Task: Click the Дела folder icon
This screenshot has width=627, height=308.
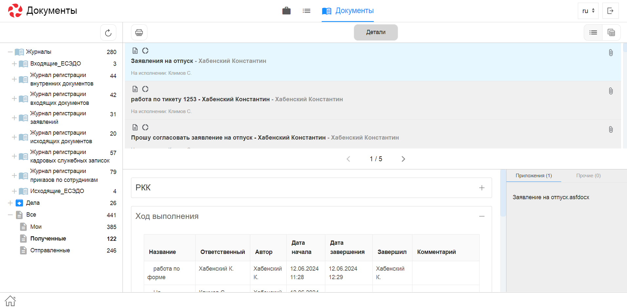Action: pos(19,203)
